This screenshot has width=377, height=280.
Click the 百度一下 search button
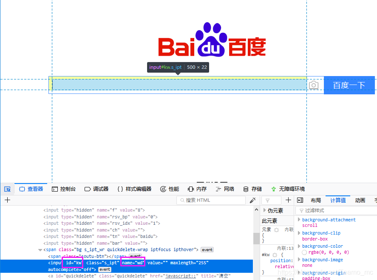click(x=349, y=85)
